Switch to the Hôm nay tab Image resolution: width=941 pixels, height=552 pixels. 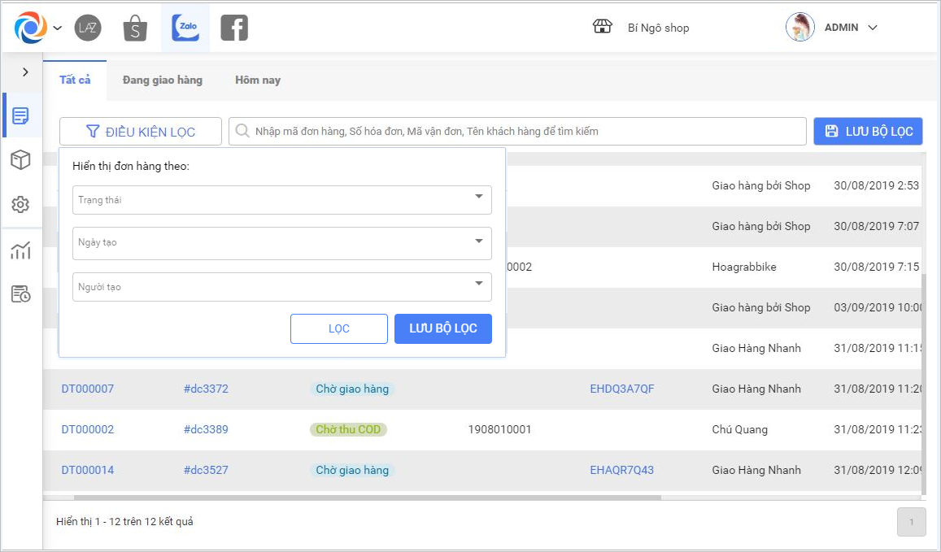(x=258, y=80)
